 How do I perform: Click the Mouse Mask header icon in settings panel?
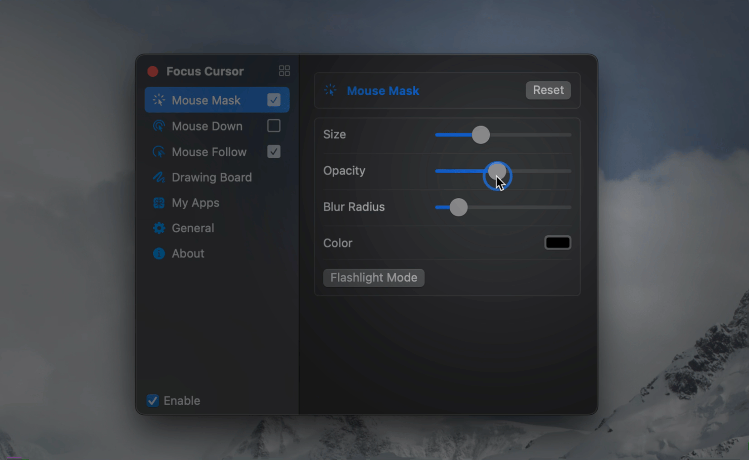pos(331,90)
